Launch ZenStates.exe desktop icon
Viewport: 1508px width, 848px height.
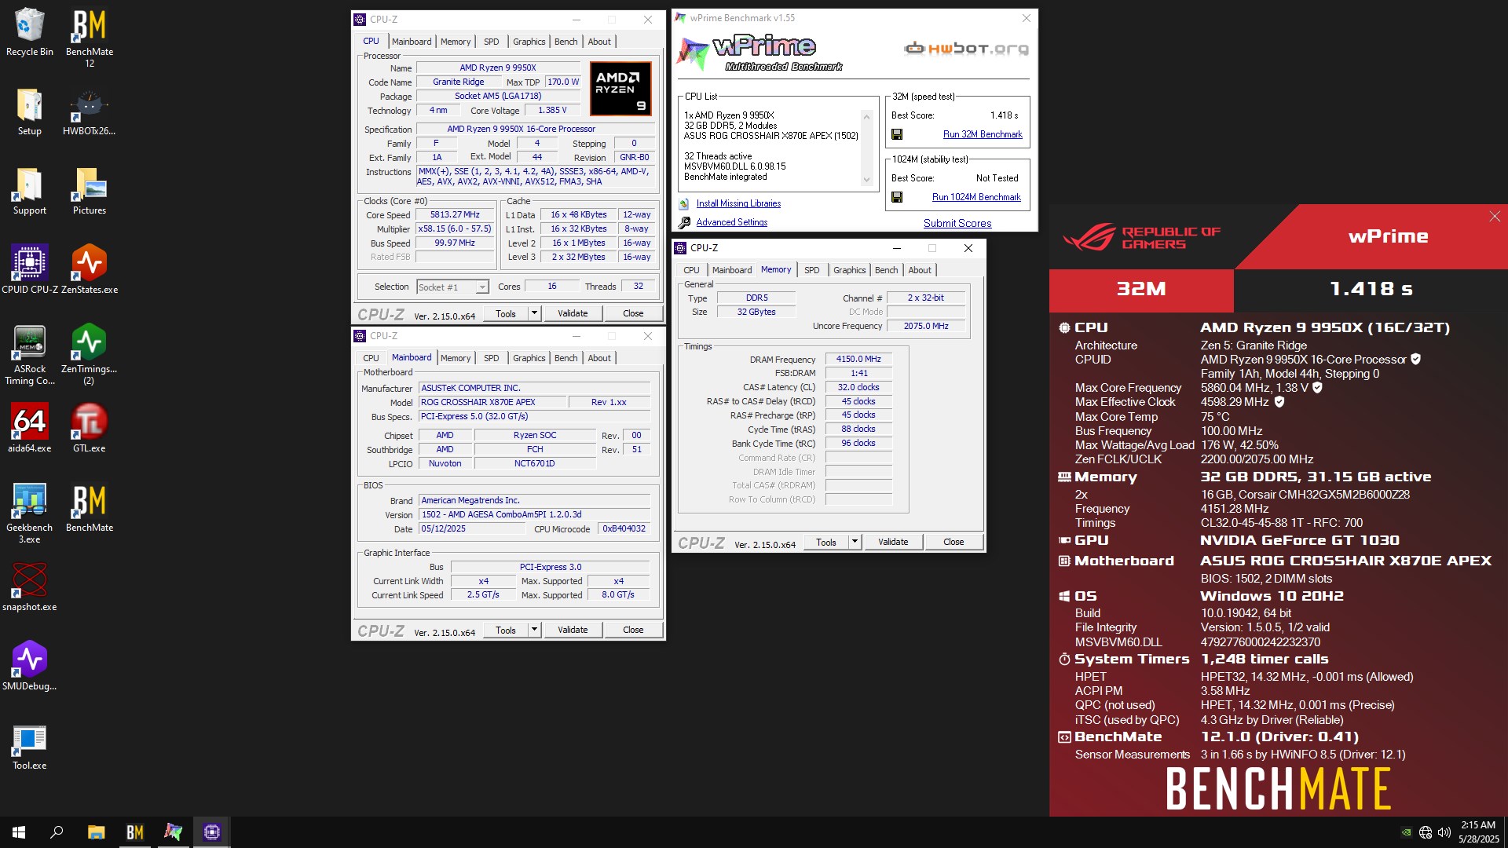coord(90,269)
